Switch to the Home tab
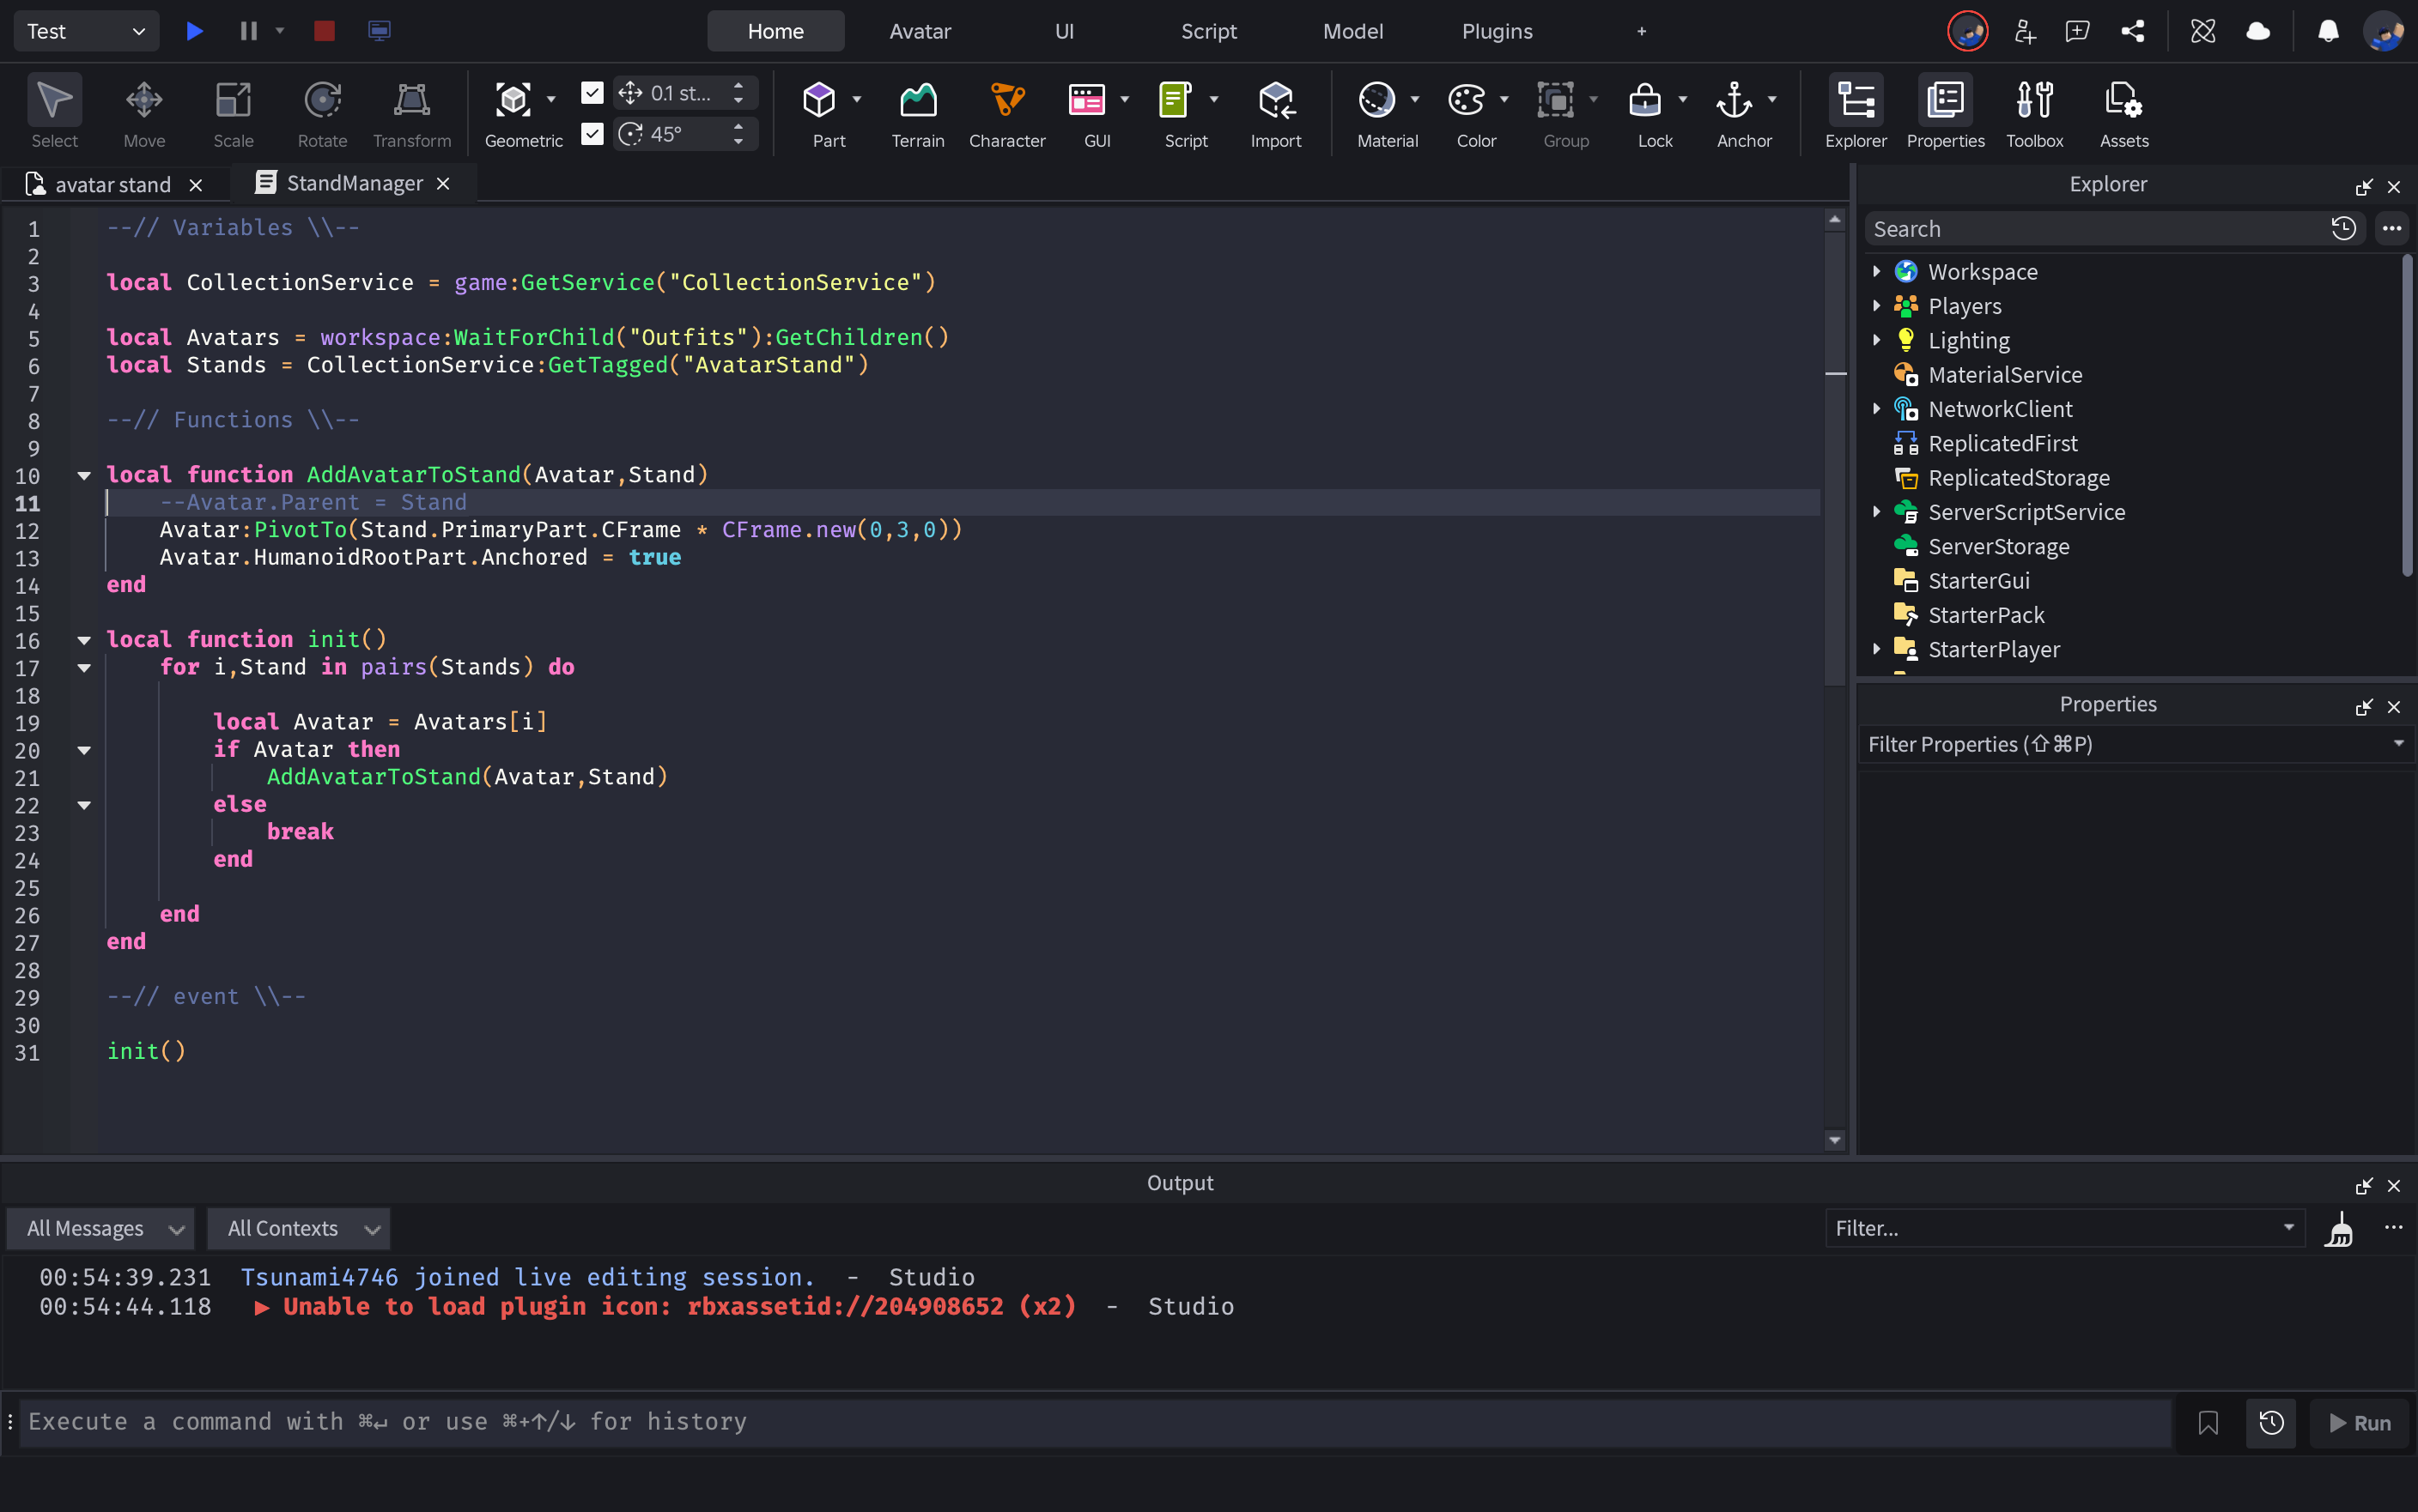2418x1512 pixels. [x=775, y=31]
